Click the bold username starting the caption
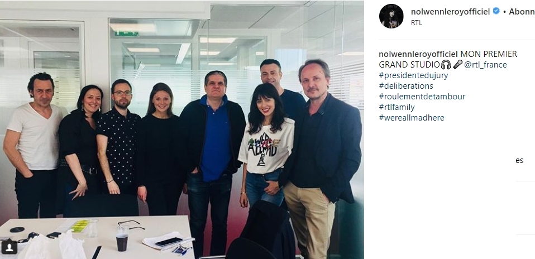535x259 pixels. click(x=418, y=54)
